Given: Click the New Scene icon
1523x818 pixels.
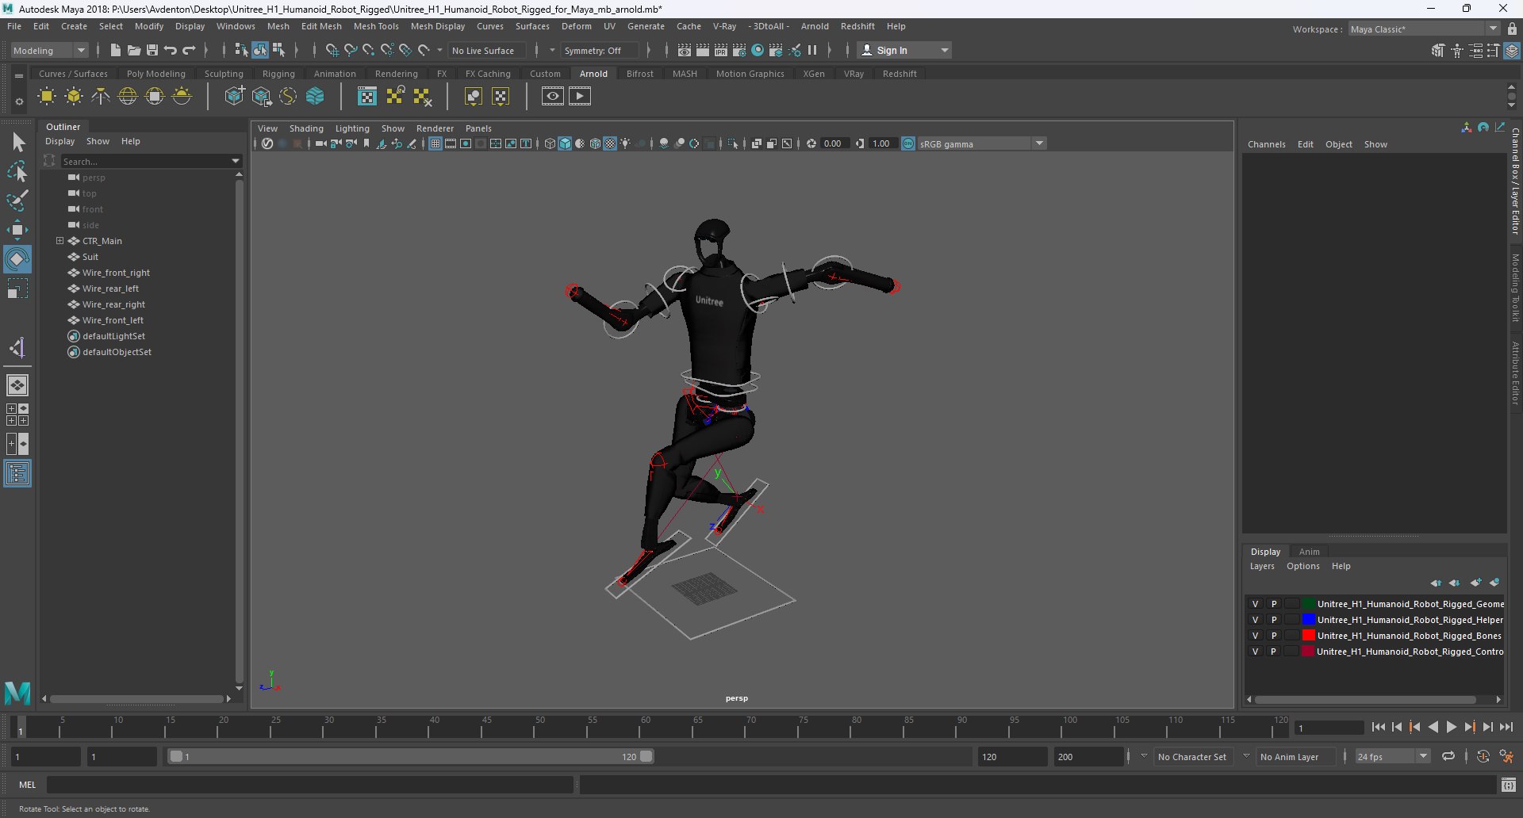Looking at the screenshot, I should pyautogui.click(x=115, y=50).
